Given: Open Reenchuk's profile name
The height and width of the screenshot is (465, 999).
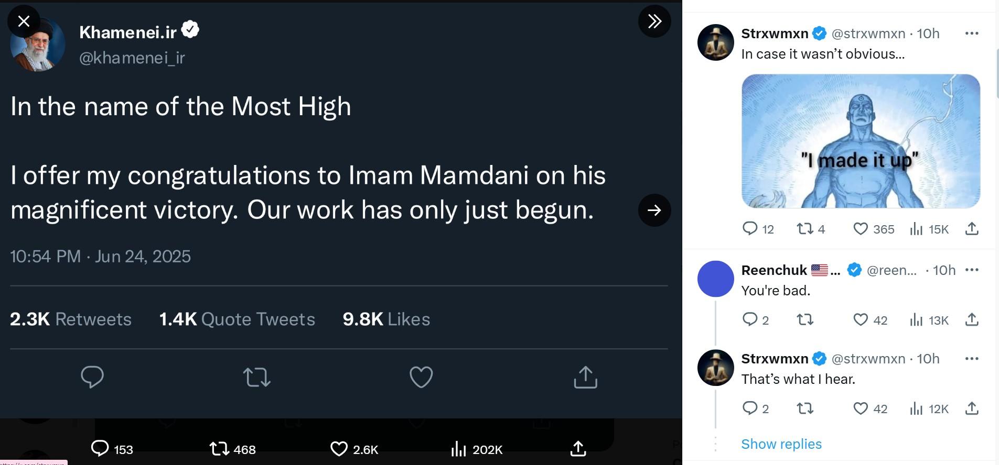Looking at the screenshot, I should pos(774,270).
